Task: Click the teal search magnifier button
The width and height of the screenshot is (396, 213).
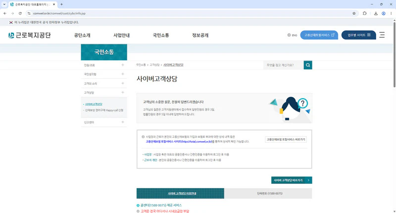Action: [x=307, y=65]
